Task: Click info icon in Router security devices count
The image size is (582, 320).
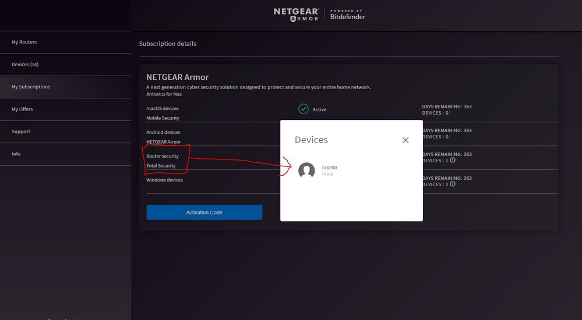Action: pyautogui.click(x=453, y=160)
